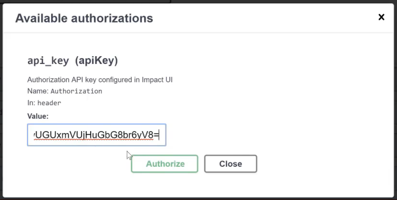Click the '(apiKey)' type in the heading
This screenshot has height=200, width=397.
(96, 61)
